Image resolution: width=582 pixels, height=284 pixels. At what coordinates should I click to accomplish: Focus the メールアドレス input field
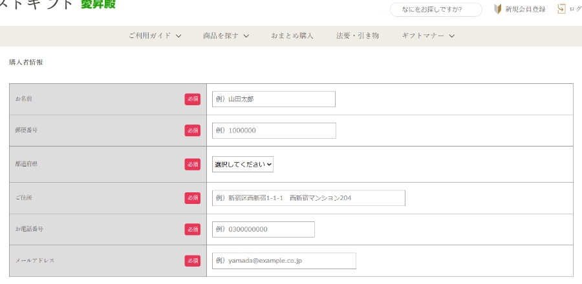285,261
